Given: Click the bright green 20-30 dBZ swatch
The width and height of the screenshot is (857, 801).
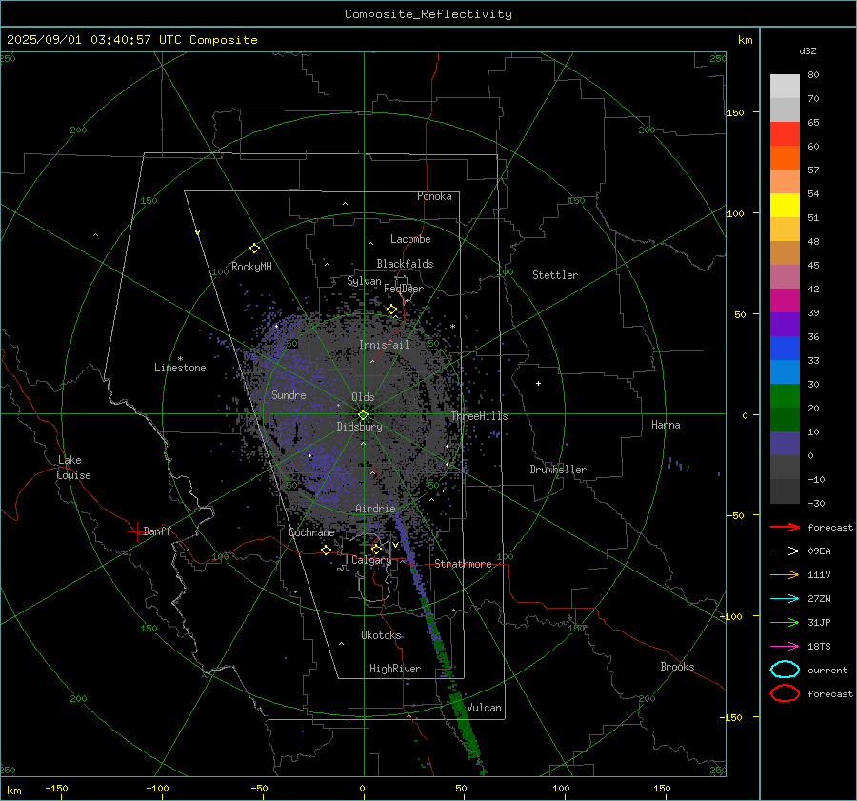Looking at the screenshot, I should click(785, 396).
